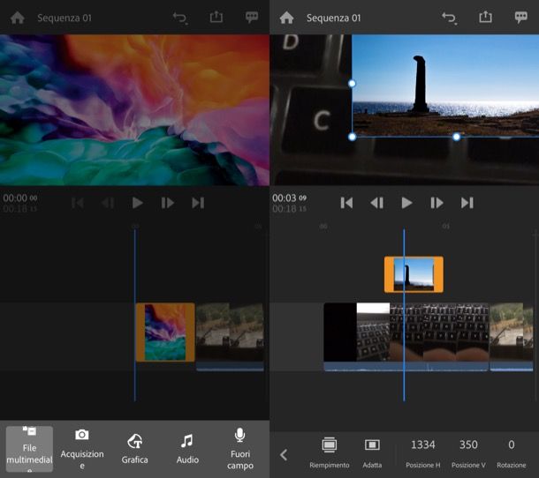Jump to sequence start in left player

point(78,203)
